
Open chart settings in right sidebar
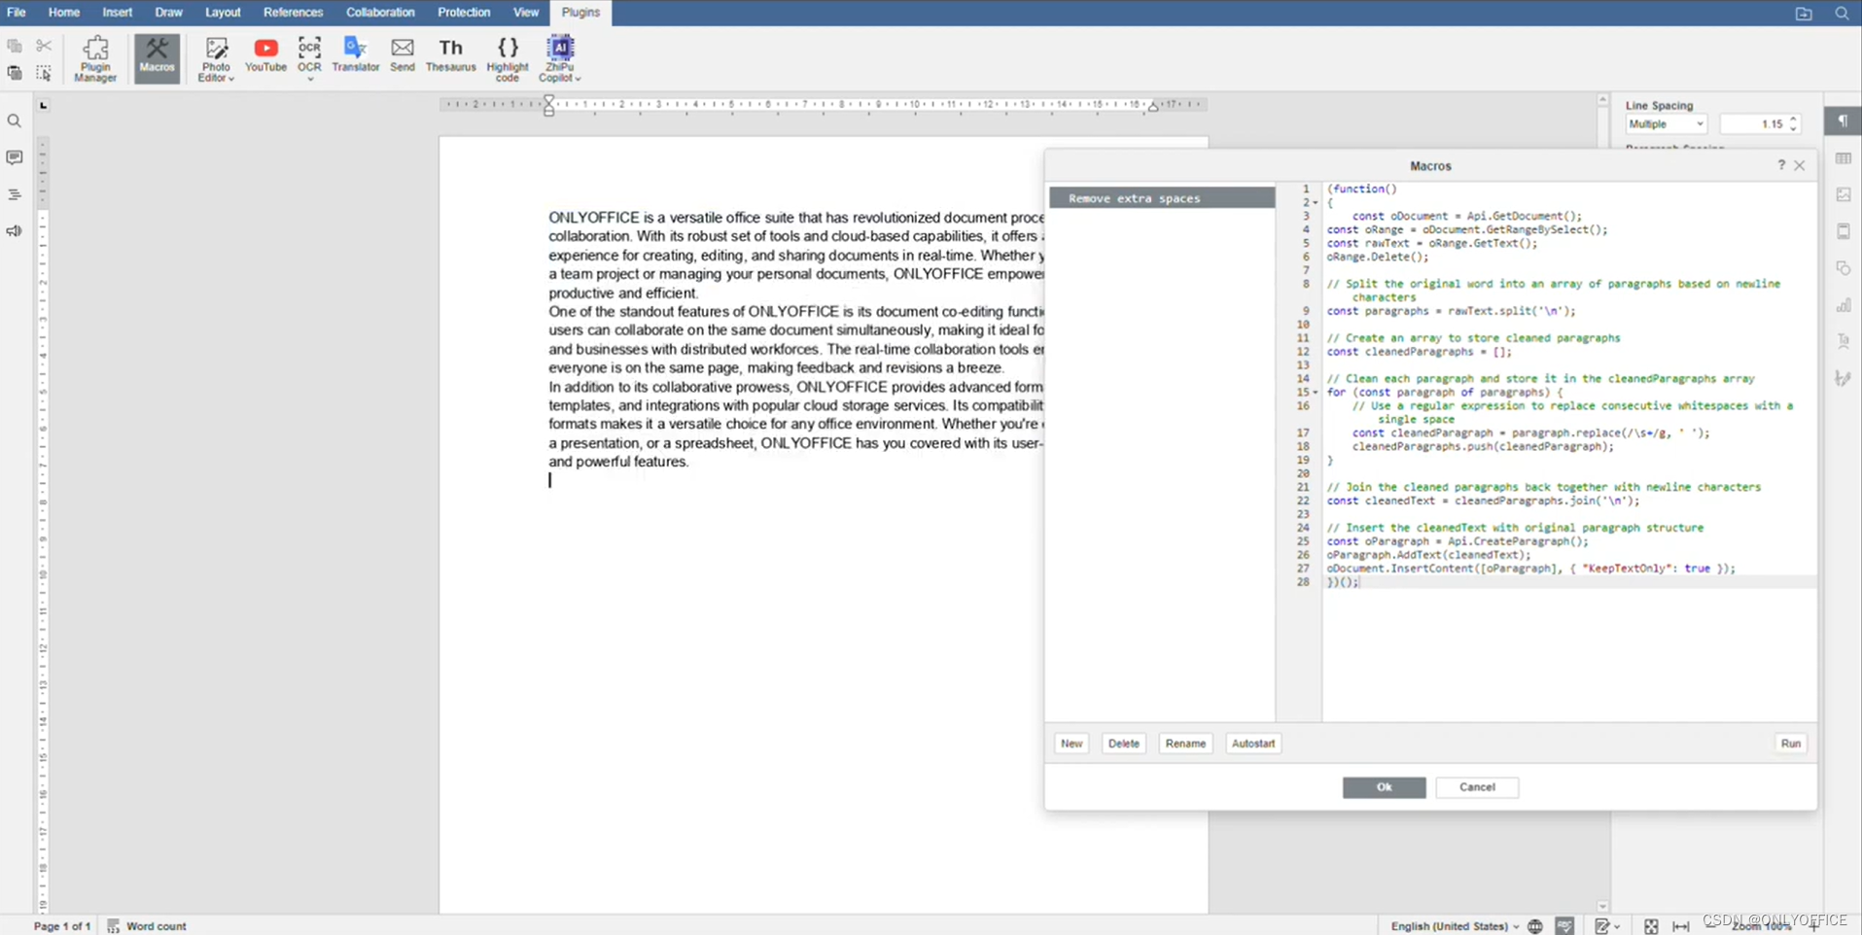[1844, 305]
